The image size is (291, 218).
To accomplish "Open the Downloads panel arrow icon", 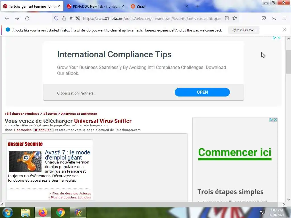I will coord(274,18).
